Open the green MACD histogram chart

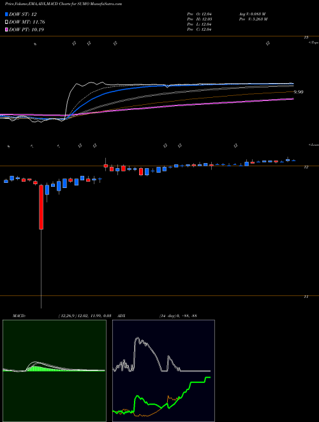tap(54, 371)
